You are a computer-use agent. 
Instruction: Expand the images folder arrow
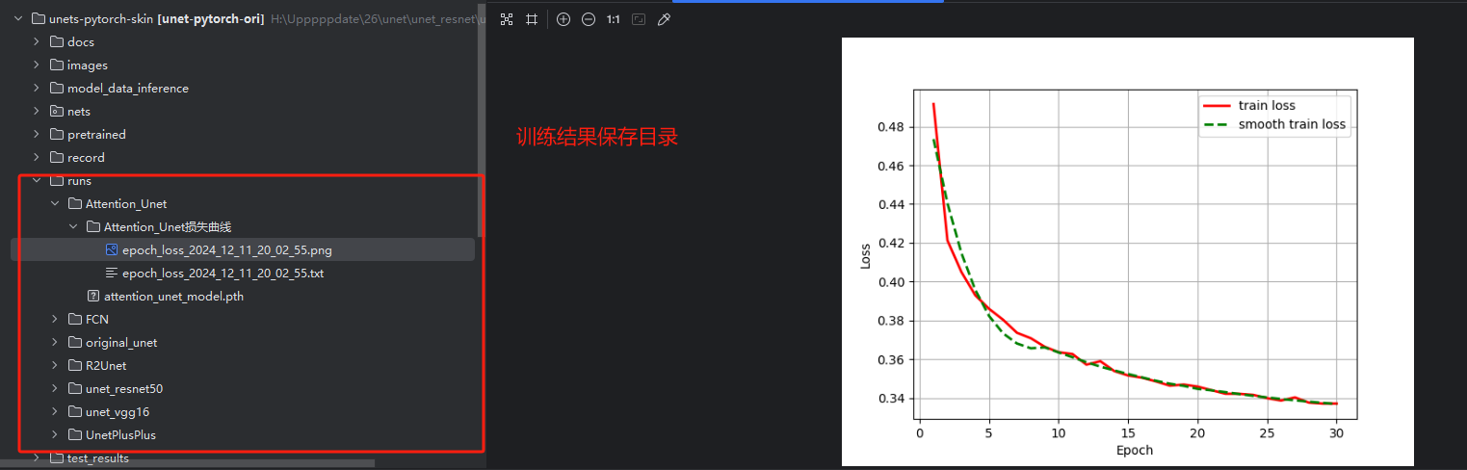37,65
